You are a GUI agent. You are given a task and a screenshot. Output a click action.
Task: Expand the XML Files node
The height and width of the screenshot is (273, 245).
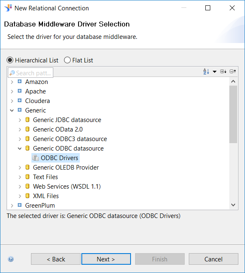[x=20, y=196]
